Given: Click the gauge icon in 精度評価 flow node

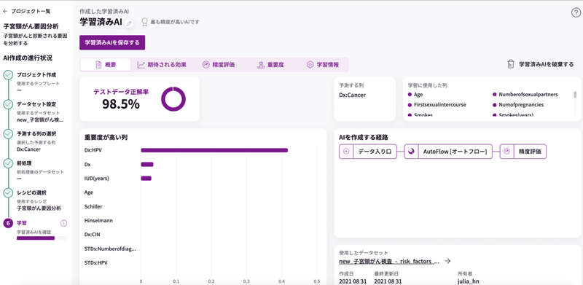Looking at the screenshot, I should (x=506, y=152).
